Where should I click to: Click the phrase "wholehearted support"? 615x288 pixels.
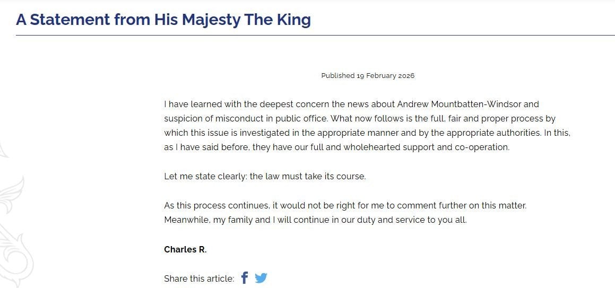coord(394,147)
